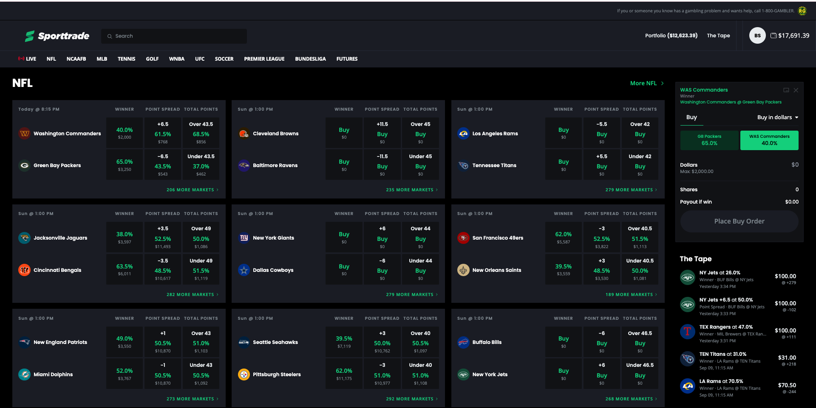Screen dimensions: 816x408
Task: Expand 273 more markets for Patriots game
Action: (x=193, y=399)
